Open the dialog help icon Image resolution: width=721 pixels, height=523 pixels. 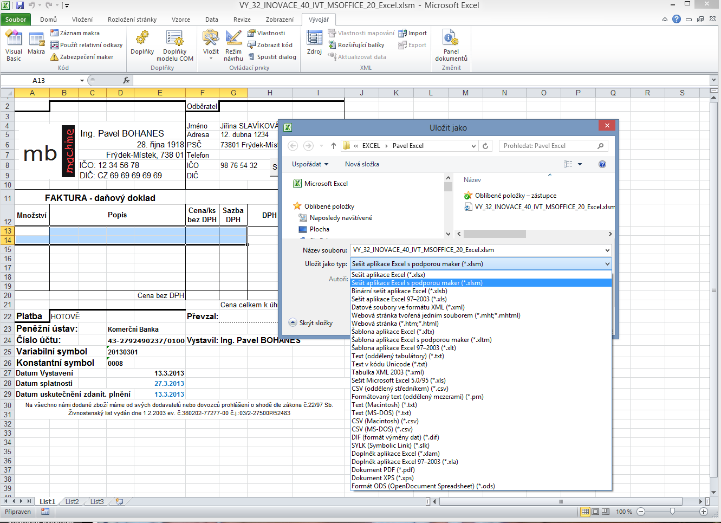tap(602, 164)
